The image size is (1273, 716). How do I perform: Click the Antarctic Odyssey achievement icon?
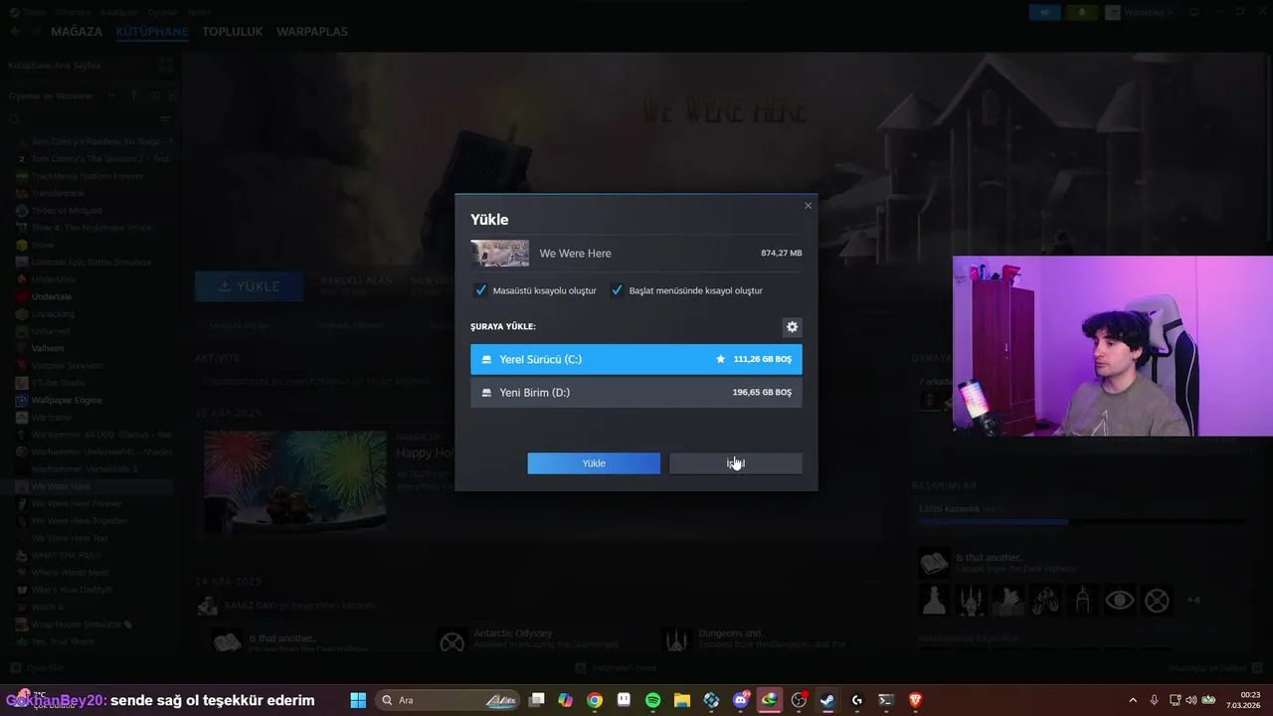453,641
